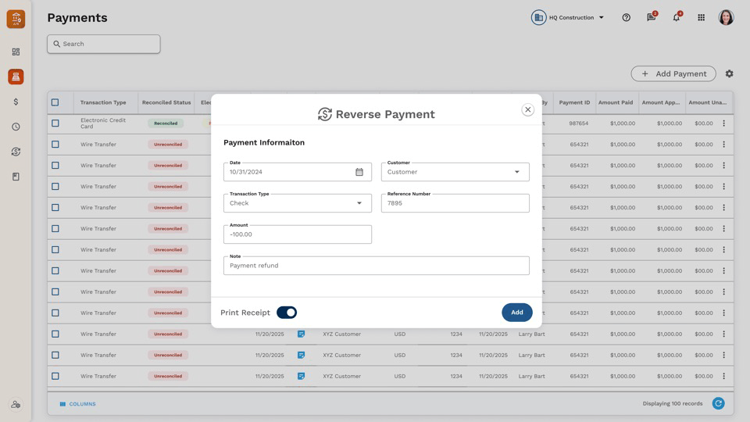Open the calendar picker in Date field
The image size is (750, 422).
[x=359, y=172]
